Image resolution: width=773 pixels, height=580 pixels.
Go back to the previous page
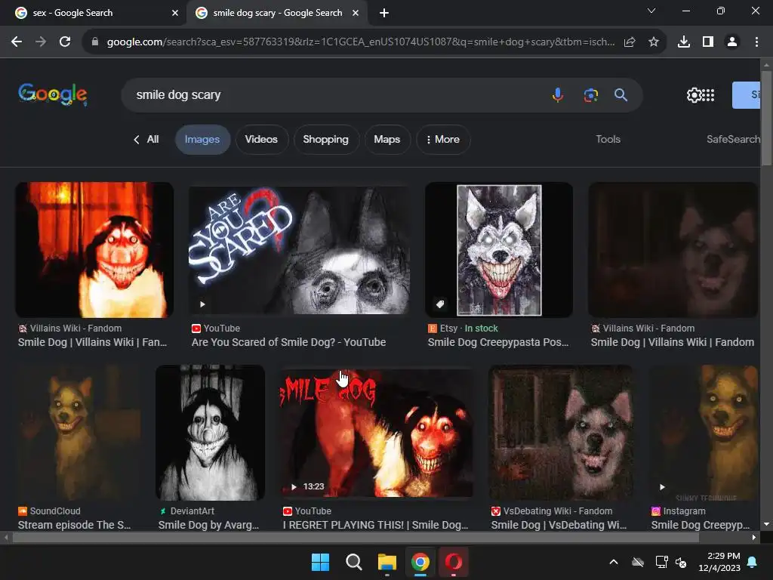pos(17,42)
